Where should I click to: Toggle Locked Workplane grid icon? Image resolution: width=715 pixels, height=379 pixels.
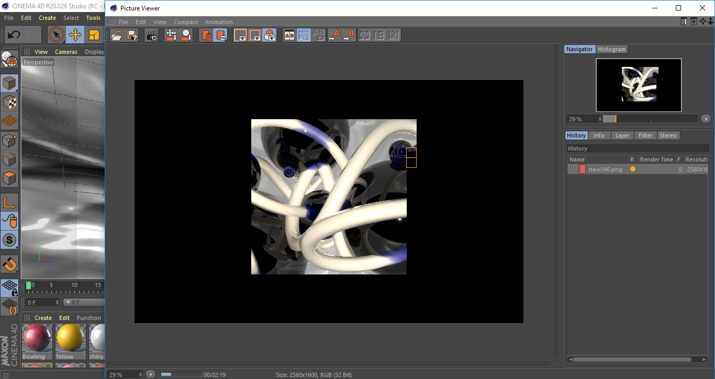pyautogui.click(x=9, y=288)
